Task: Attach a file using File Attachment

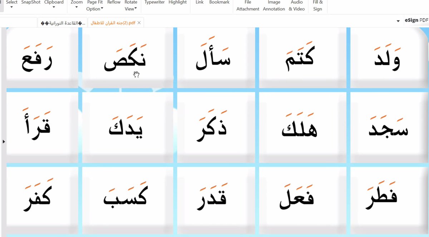Action: click(247, 5)
